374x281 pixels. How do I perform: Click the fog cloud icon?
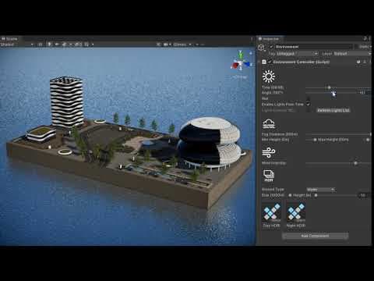269,124
